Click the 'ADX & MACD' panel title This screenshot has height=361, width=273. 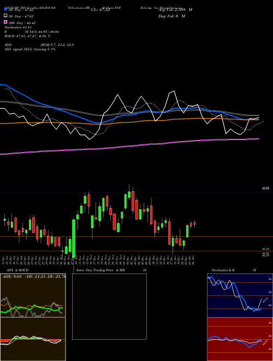17,270
